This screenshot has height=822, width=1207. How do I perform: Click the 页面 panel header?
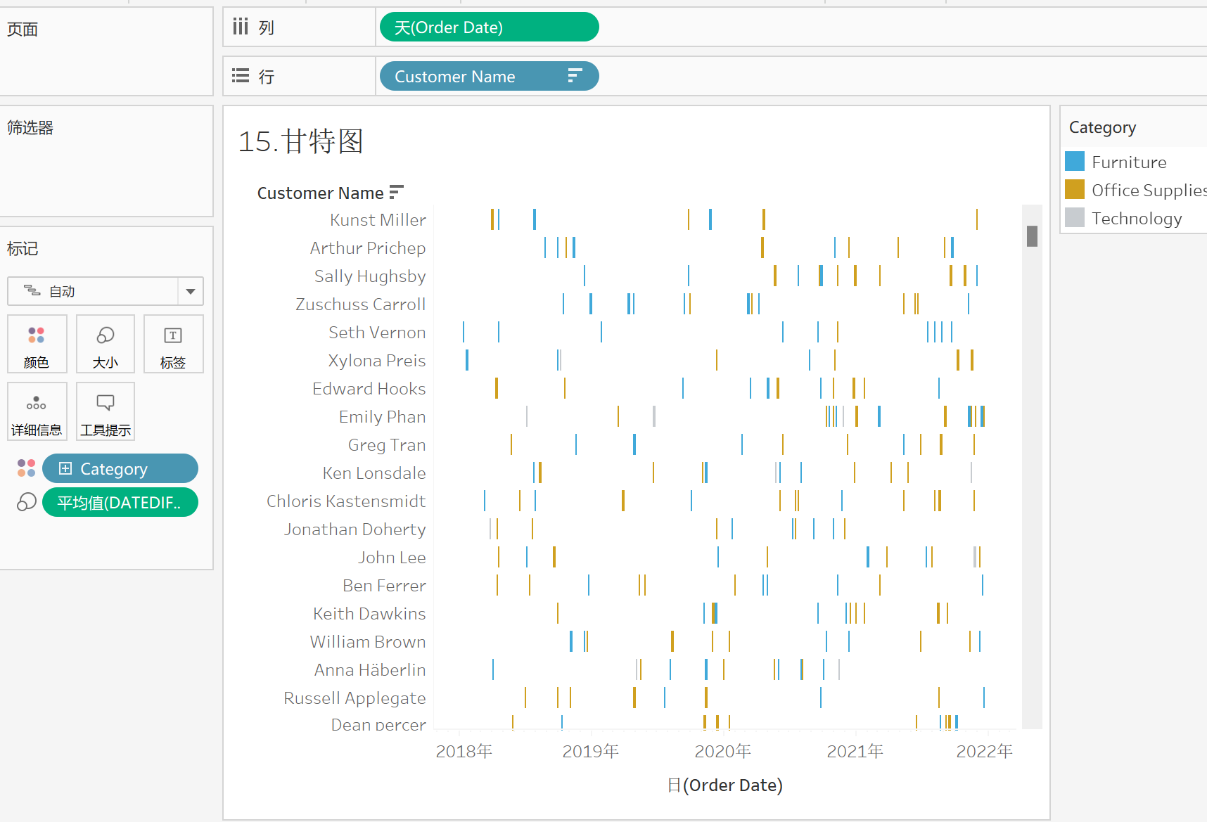(22, 30)
